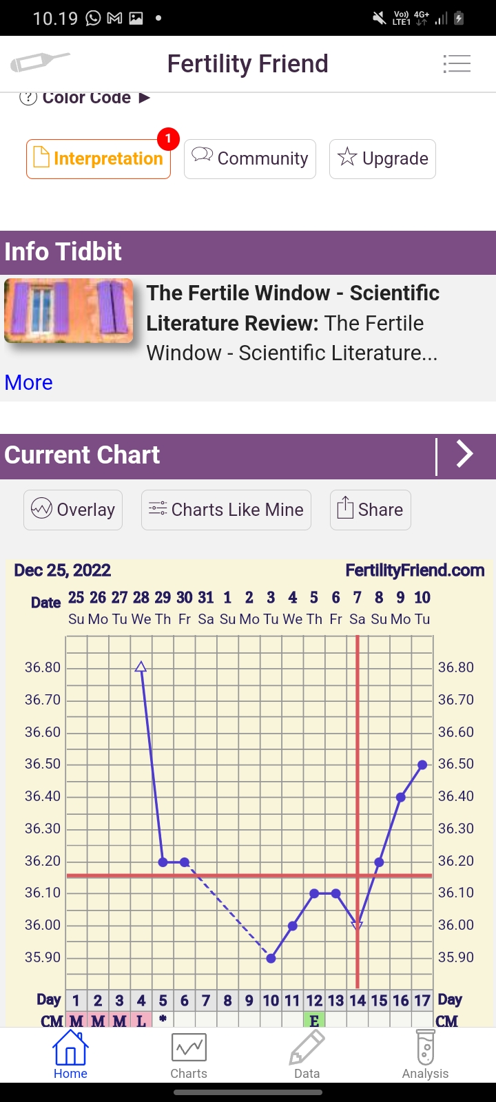Open the hamburger menu icon
Image resolution: width=496 pixels, height=1102 pixels.
pyautogui.click(x=457, y=64)
